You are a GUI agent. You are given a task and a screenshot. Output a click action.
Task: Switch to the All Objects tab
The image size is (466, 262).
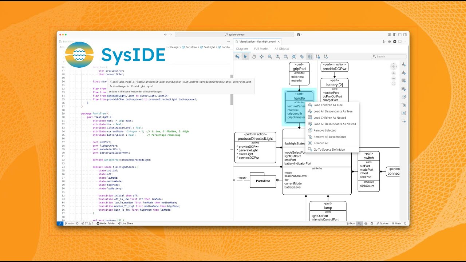click(x=282, y=49)
